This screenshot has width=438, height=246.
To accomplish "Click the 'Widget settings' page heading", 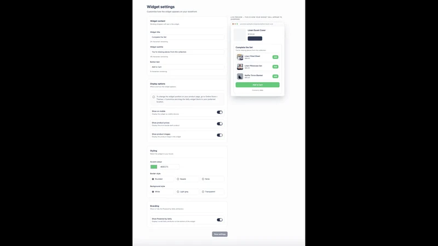I will pos(160,7).
